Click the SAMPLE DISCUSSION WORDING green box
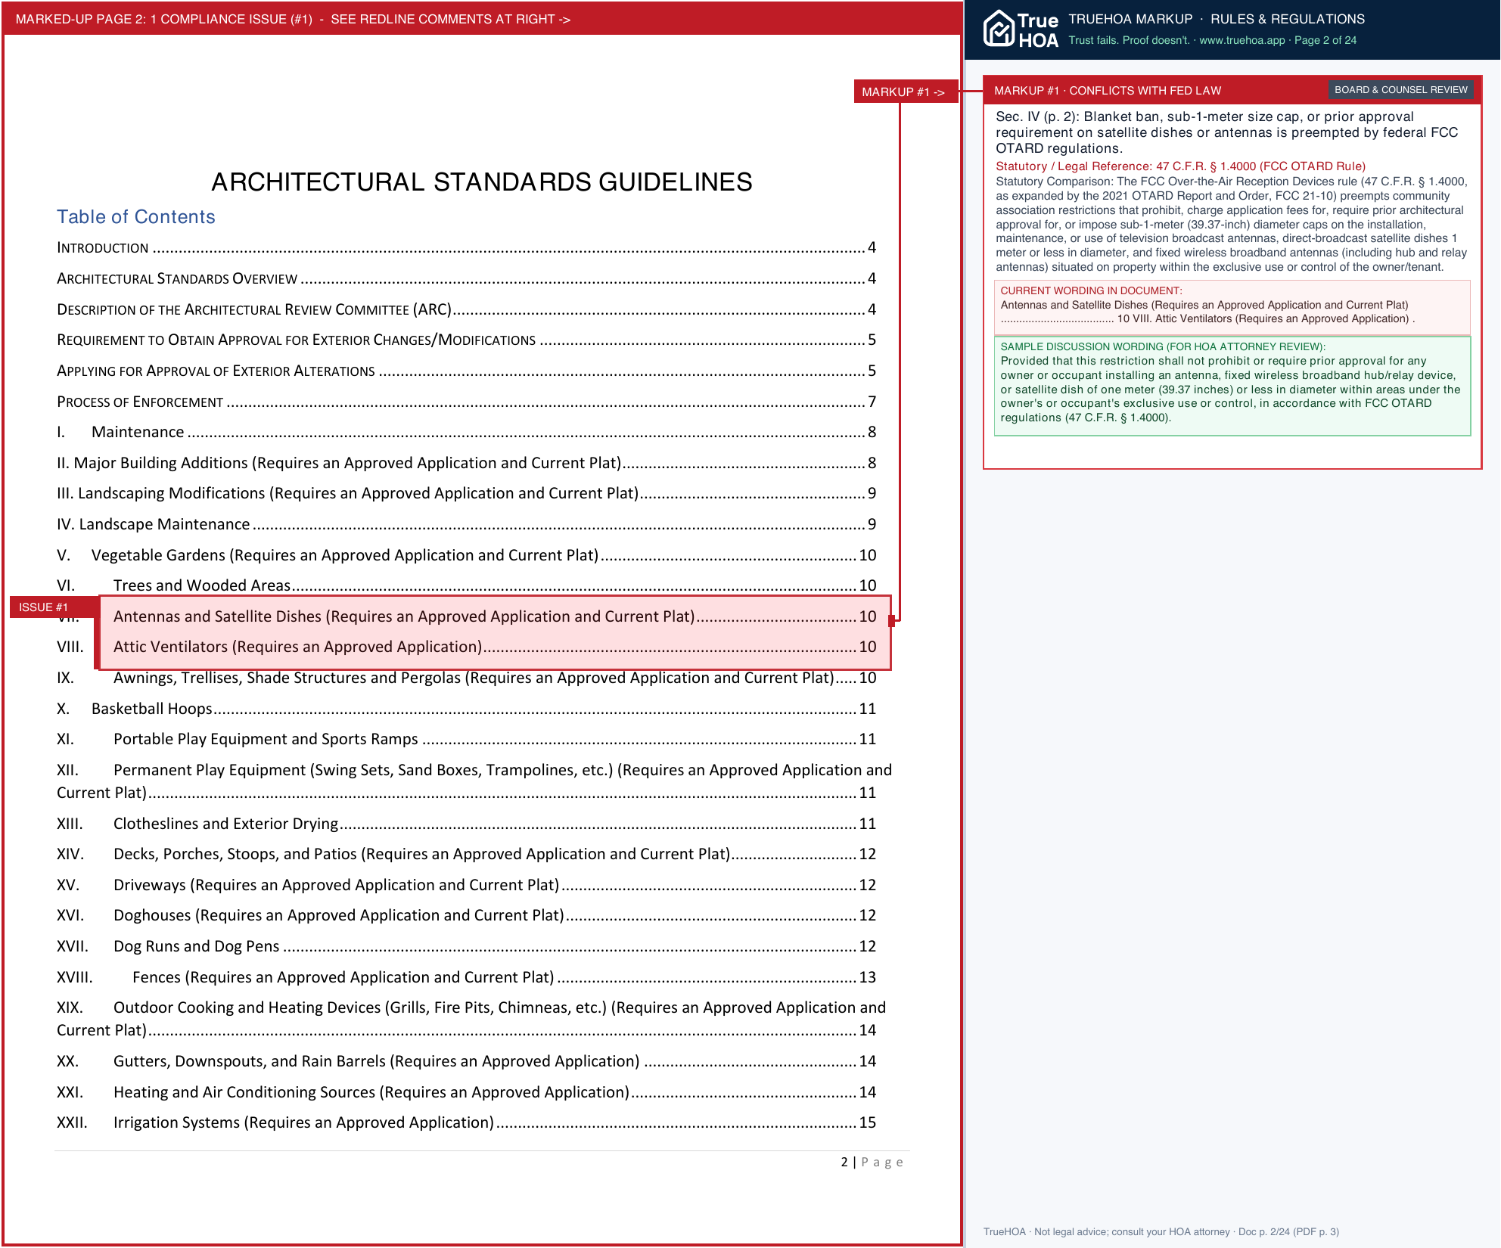Image resolution: width=1501 pixels, height=1248 pixels. pos(1232,386)
